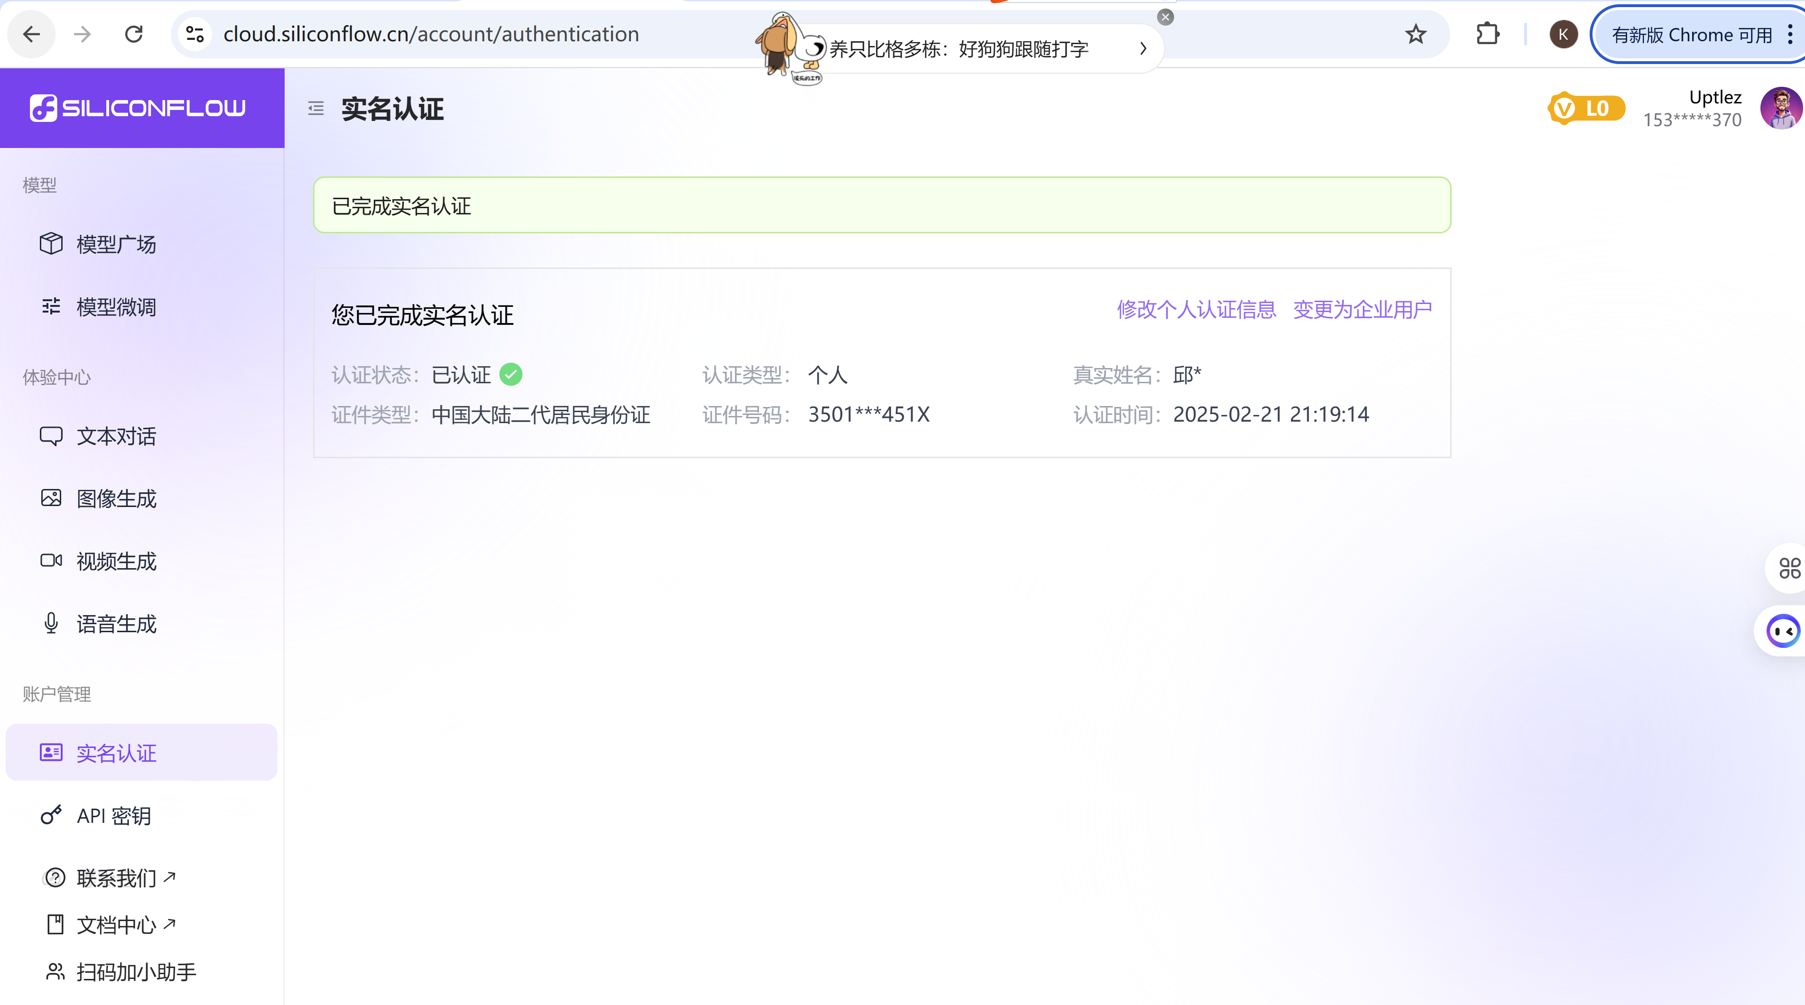Screen dimensions: 1805x1005
Task: Bookmark this page with the star icon
Action: 1416,34
